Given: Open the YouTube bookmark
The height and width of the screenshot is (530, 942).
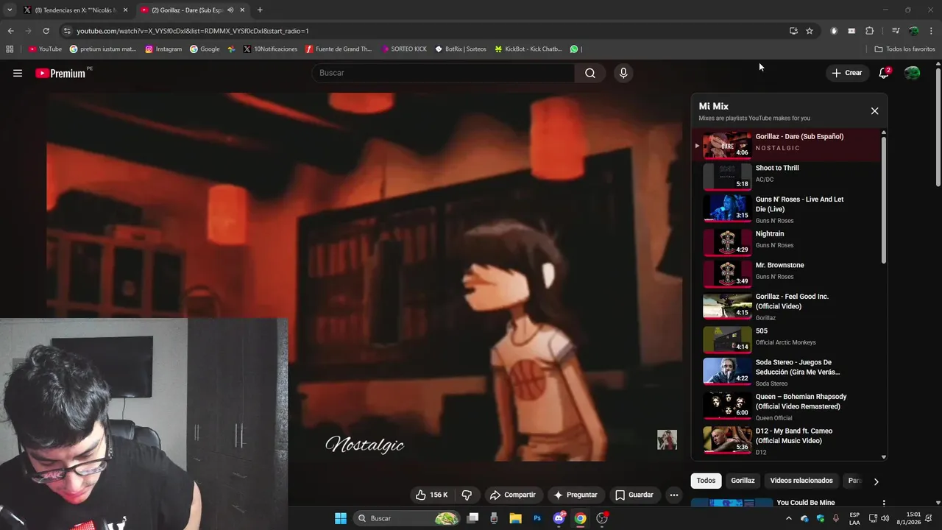Looking at the screenshot, I should click(45, 49).
